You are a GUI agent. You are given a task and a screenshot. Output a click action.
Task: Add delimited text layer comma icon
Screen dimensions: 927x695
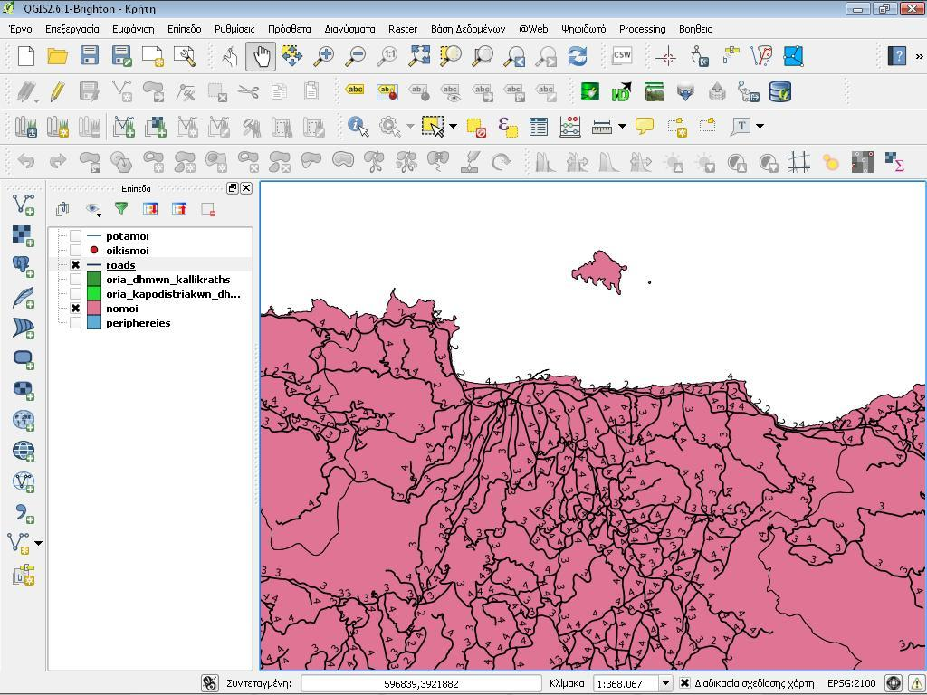click(x=23, y=512)
